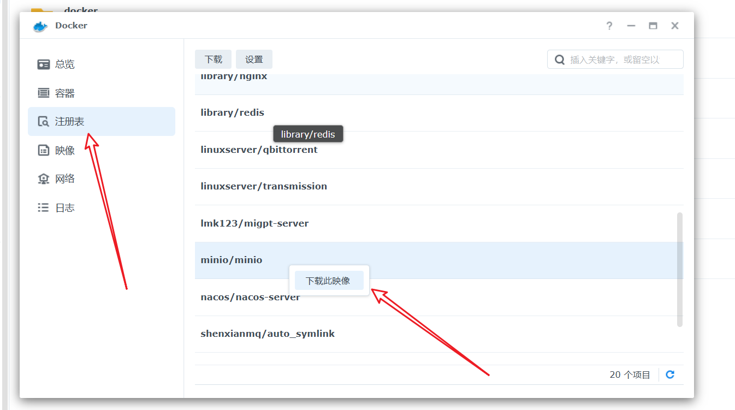The image size is (735, 410).
Task: Click the Docker whale icon in title bar
Action: click(x=40, y=26)
